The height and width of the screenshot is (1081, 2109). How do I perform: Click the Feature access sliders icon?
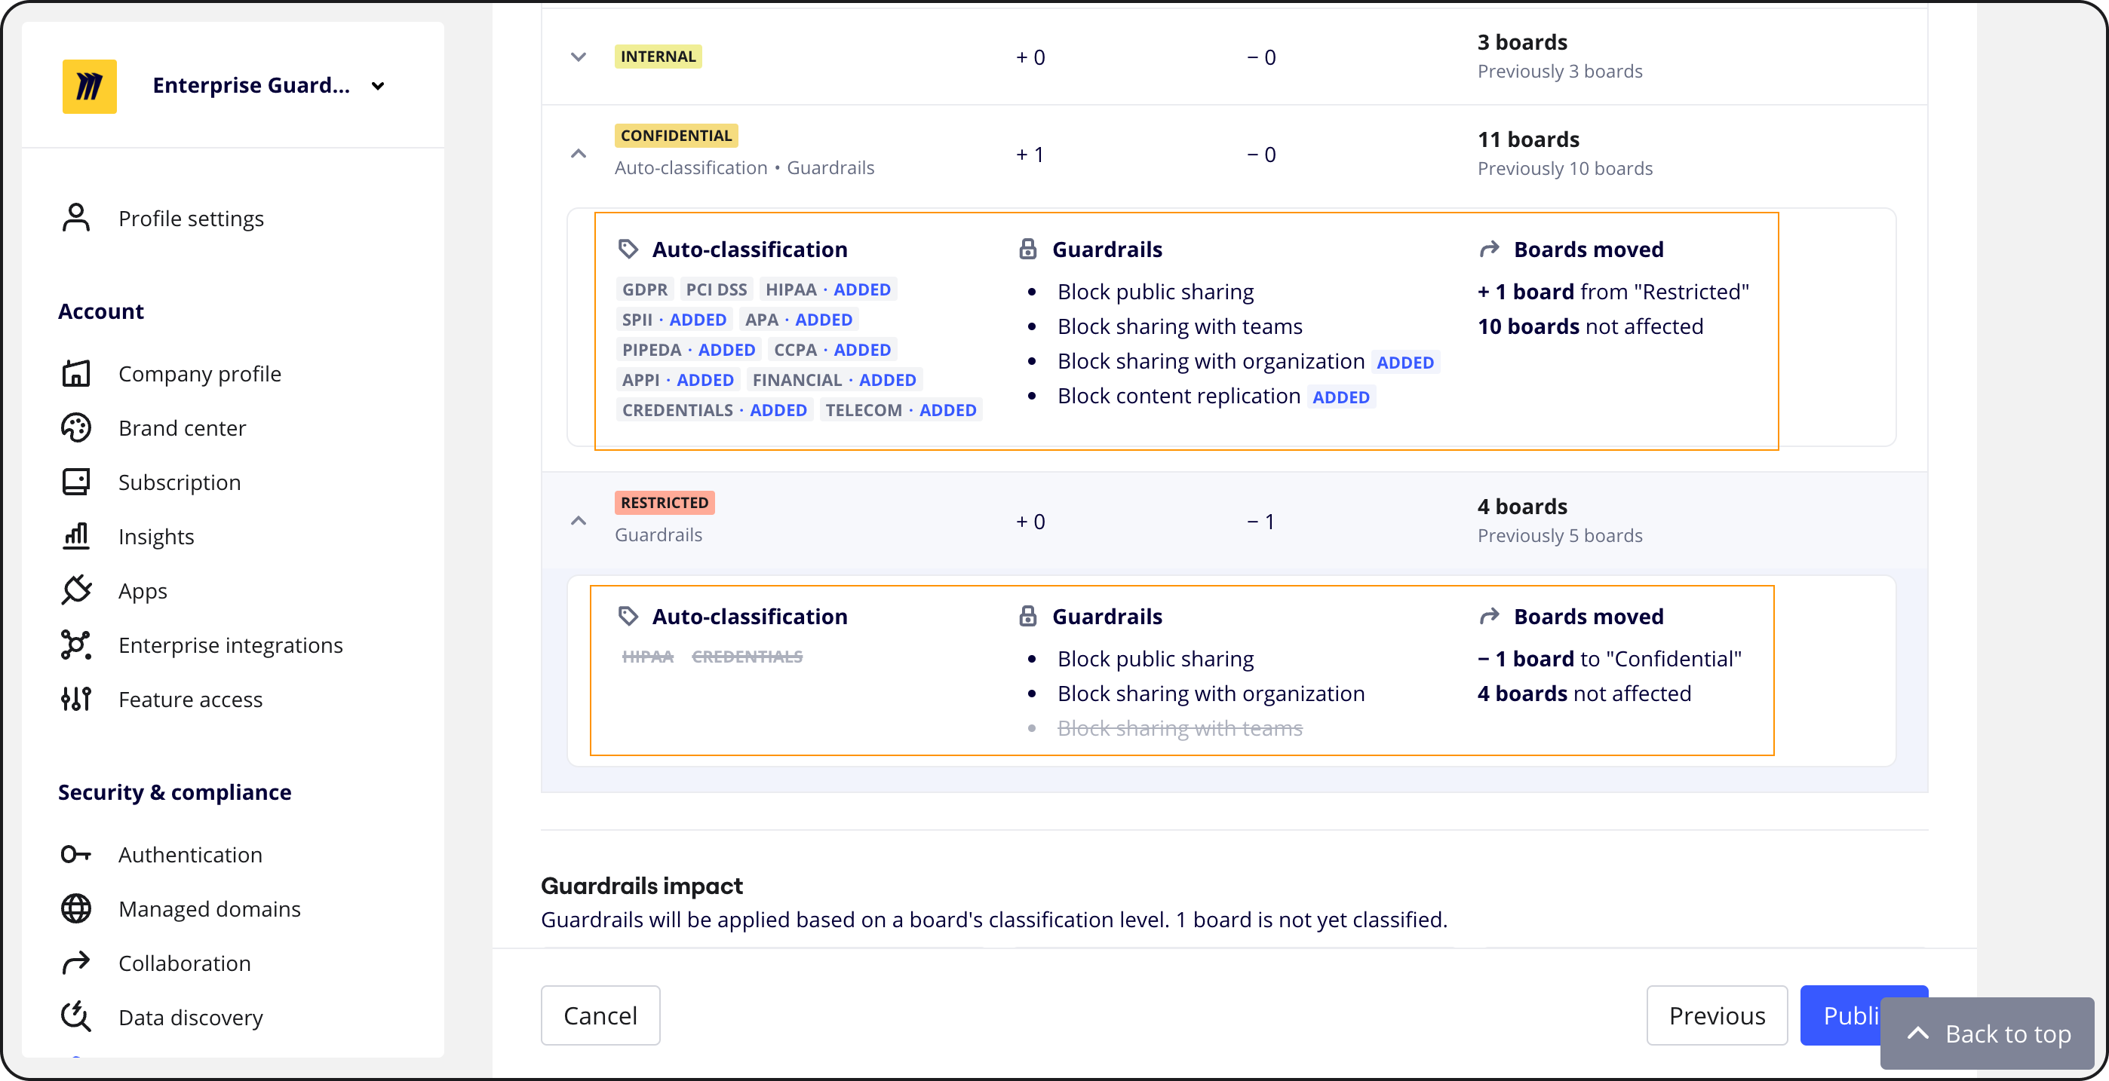76,699
